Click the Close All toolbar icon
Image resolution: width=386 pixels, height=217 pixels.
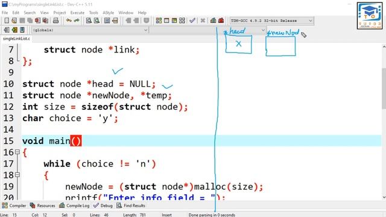(x=45, y=20)
